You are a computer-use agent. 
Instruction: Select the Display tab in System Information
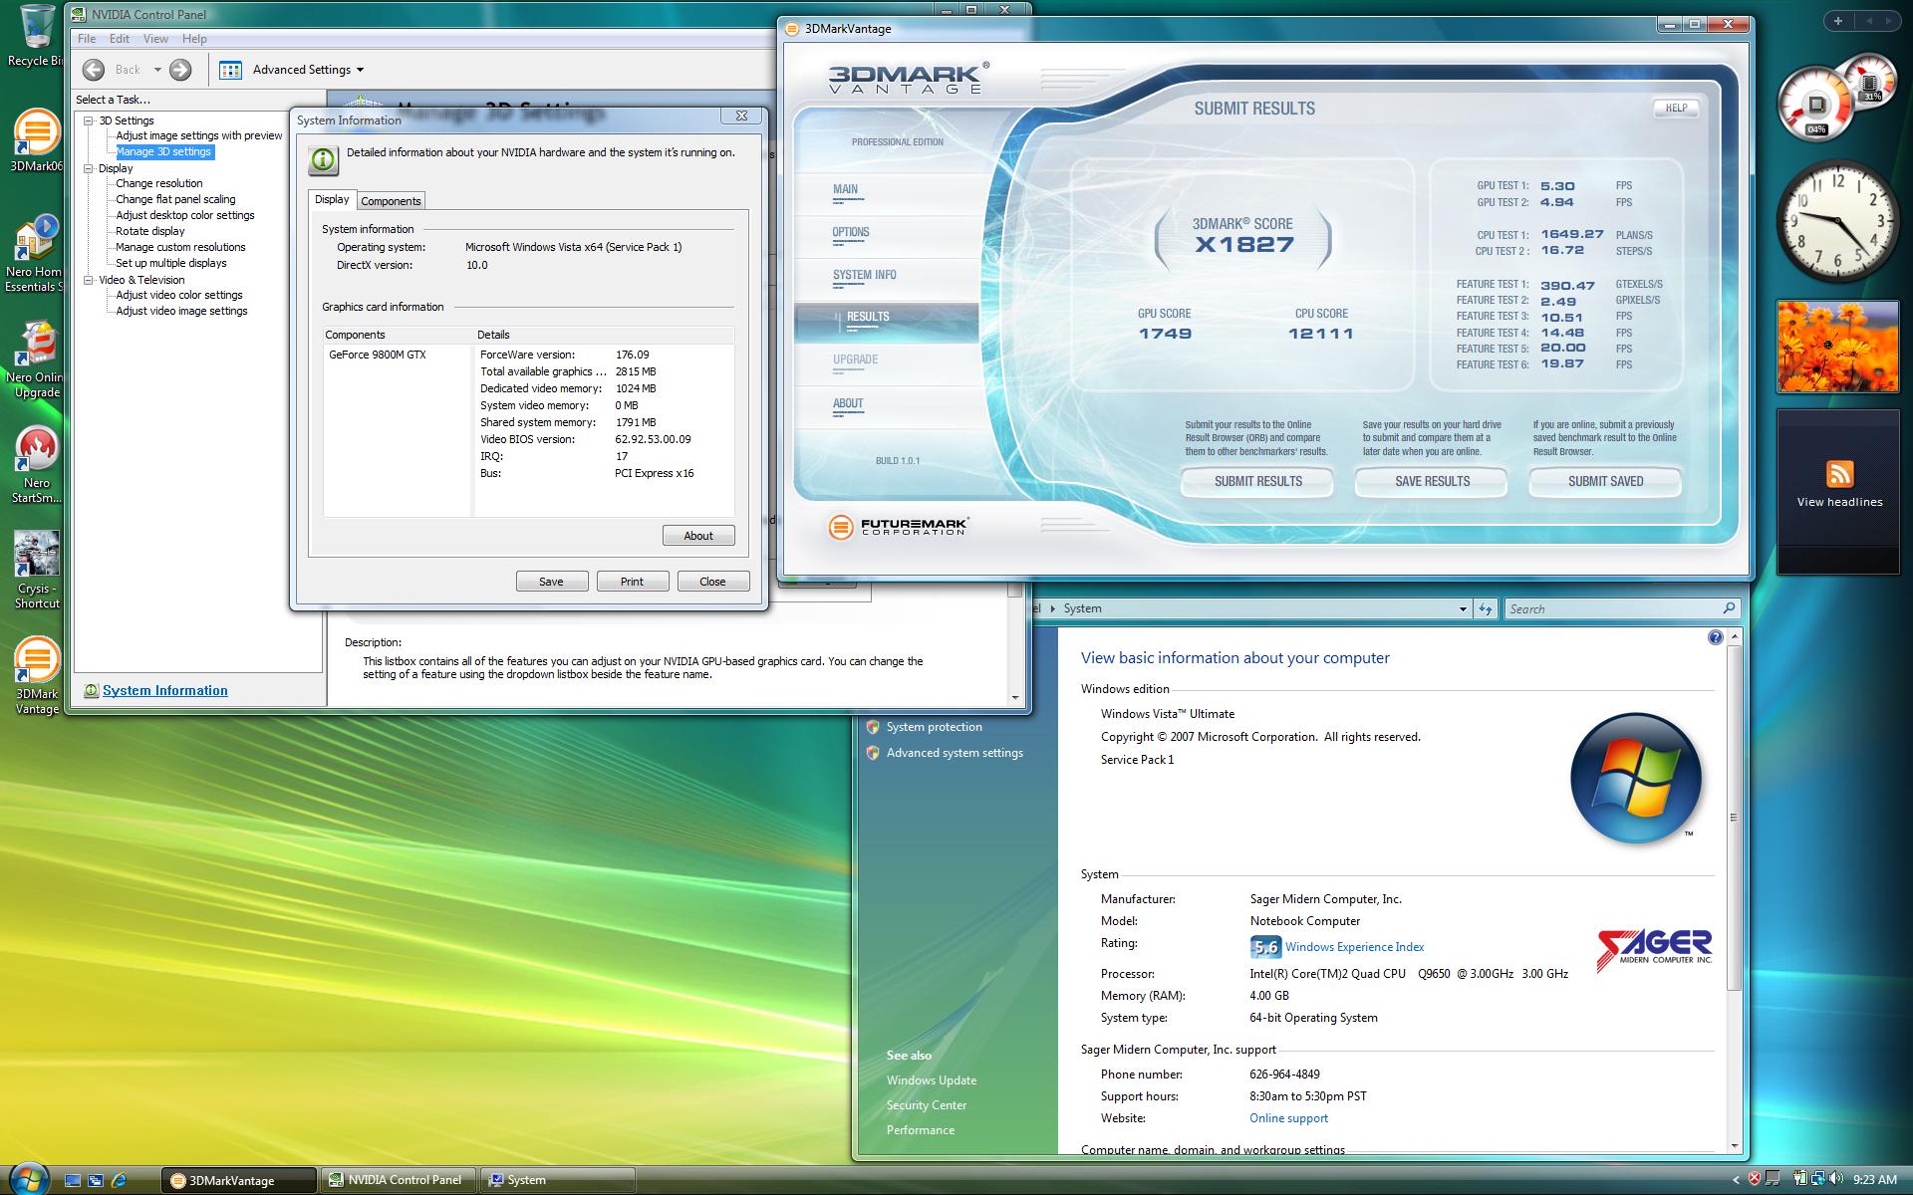pyautogui.click(x=332, y=199)
